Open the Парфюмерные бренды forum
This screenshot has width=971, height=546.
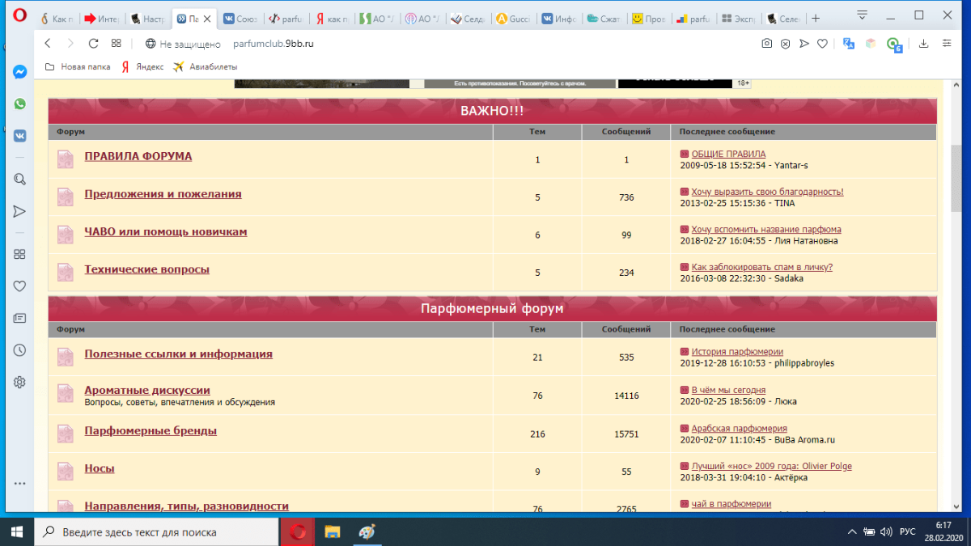[x=151, y=431]
